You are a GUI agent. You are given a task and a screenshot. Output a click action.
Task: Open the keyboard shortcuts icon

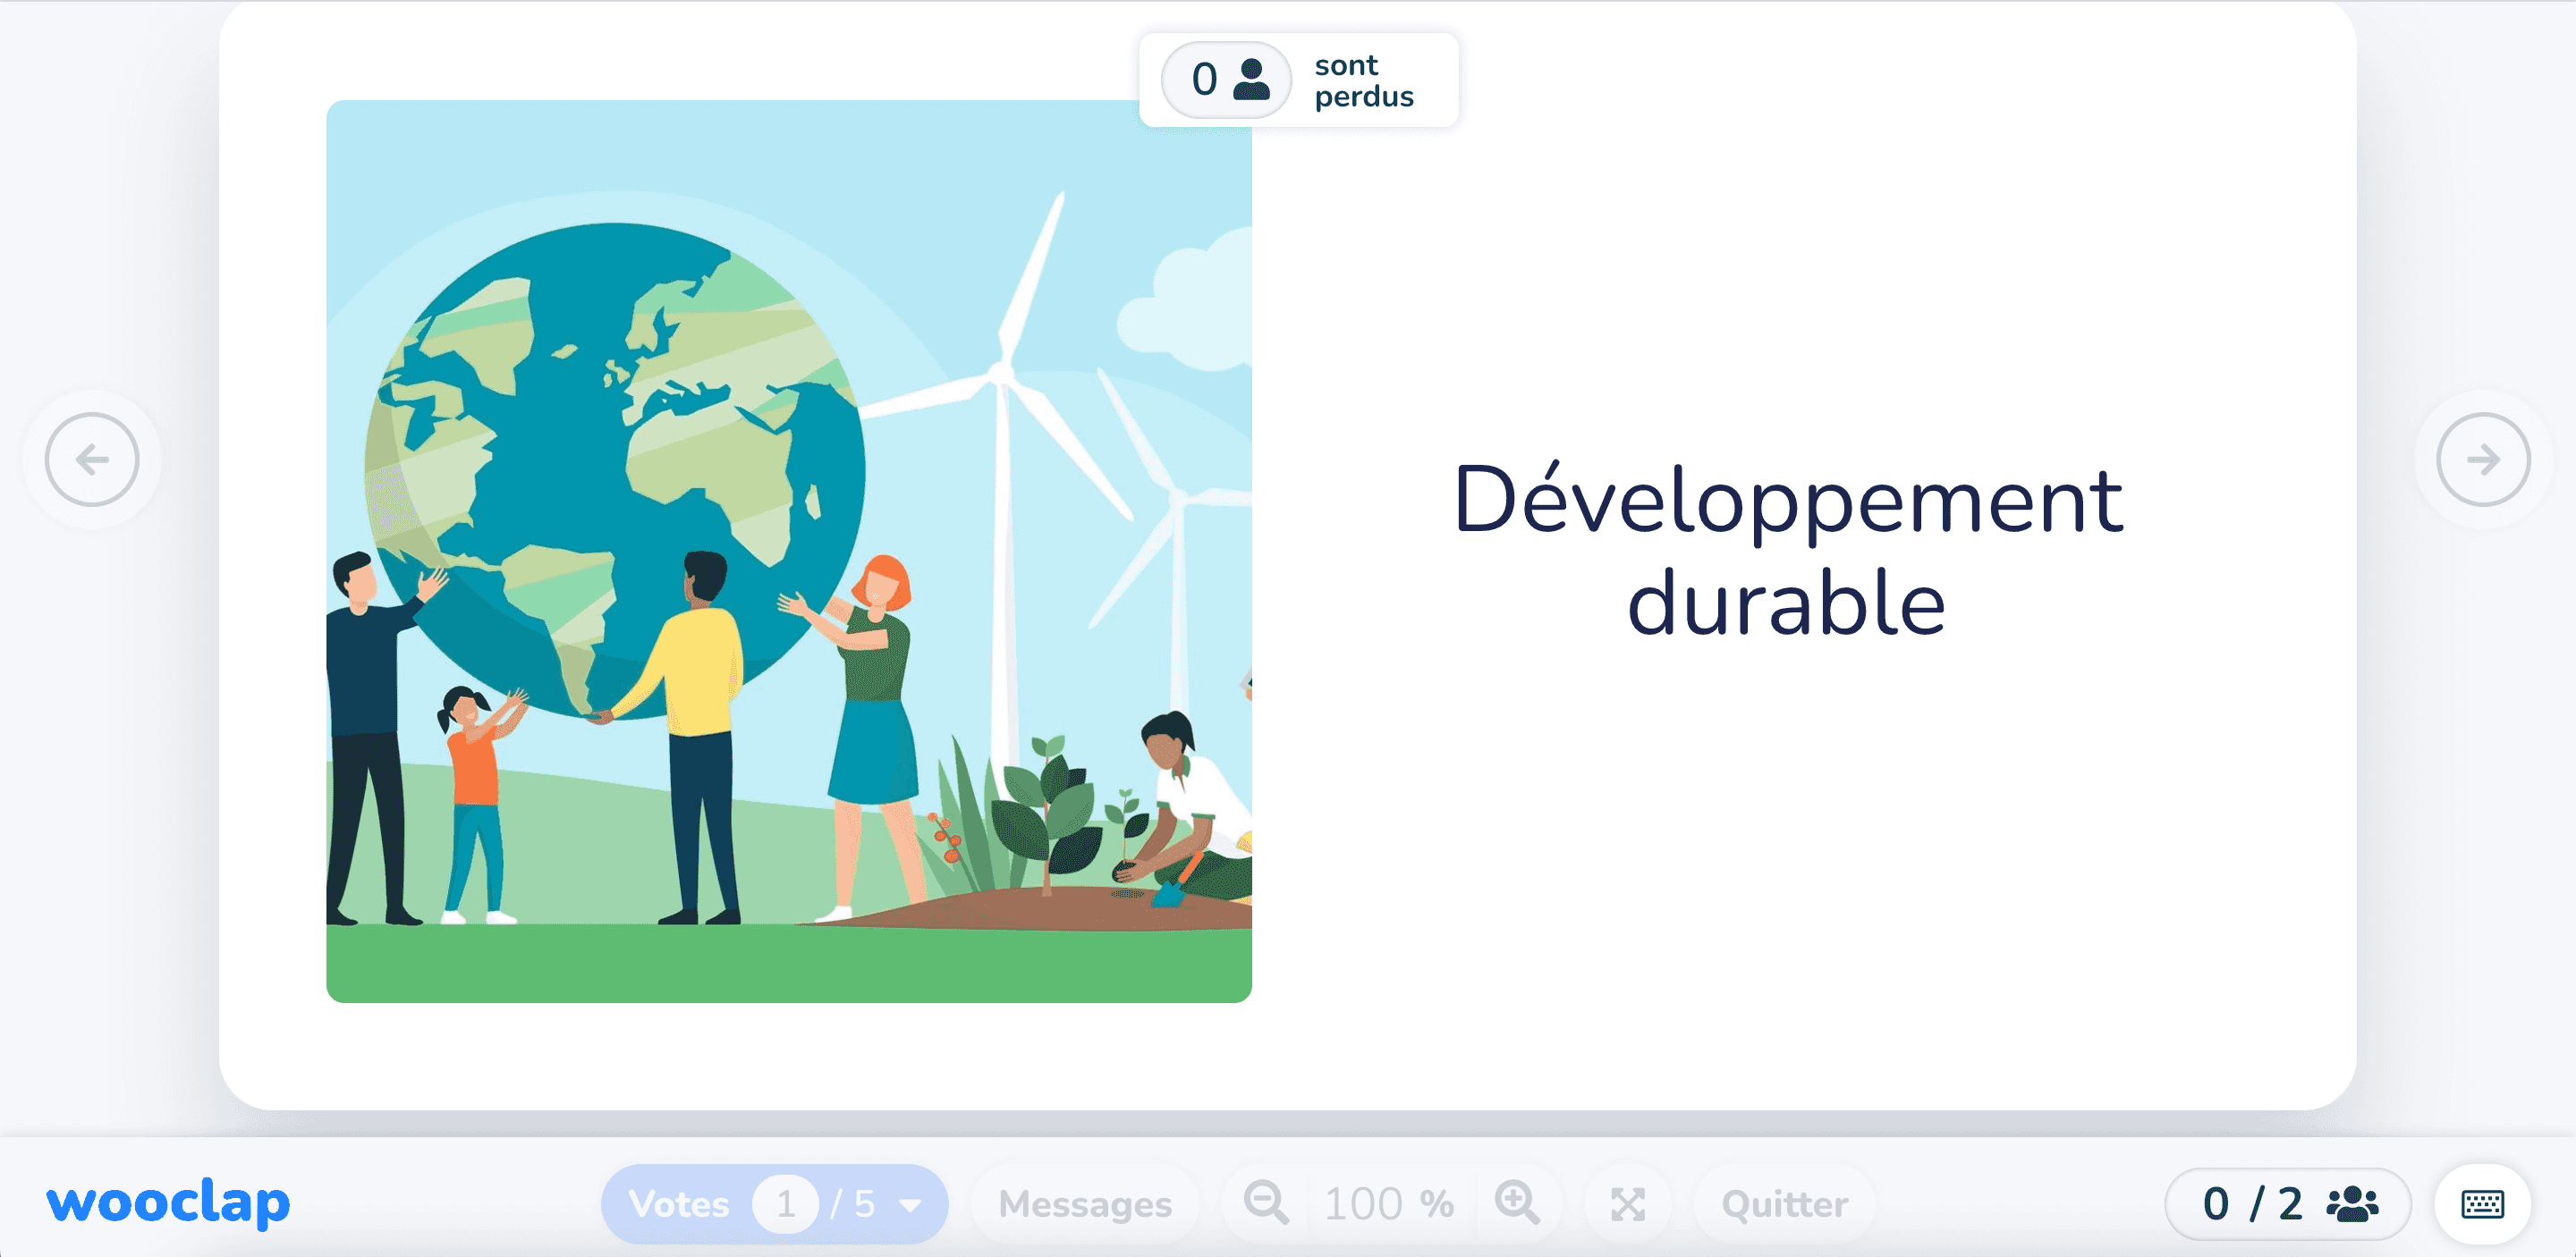(x=2482, y=1204)
